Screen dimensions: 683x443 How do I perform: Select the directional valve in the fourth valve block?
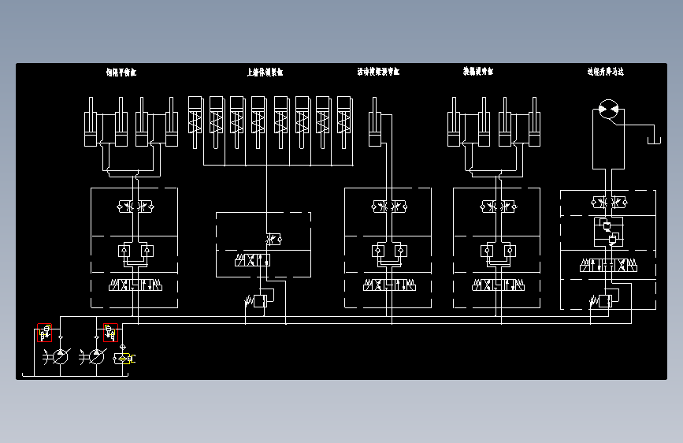(x=499, y=285)
